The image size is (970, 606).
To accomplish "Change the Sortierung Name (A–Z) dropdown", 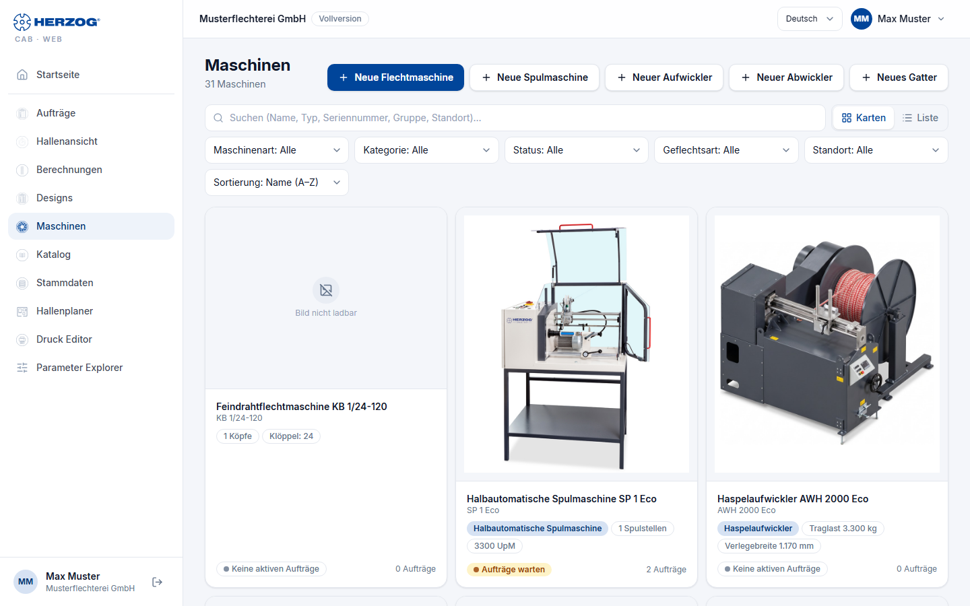I will click(x=277, y=182).
